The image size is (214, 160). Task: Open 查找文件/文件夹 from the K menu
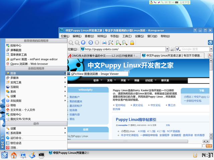click(36, 119)
